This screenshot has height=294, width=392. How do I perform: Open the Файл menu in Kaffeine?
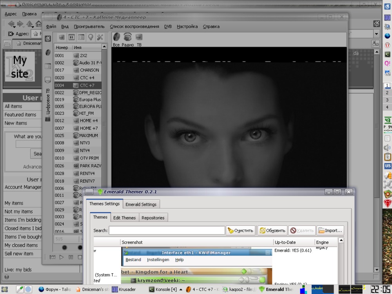[x=51, y=27]
